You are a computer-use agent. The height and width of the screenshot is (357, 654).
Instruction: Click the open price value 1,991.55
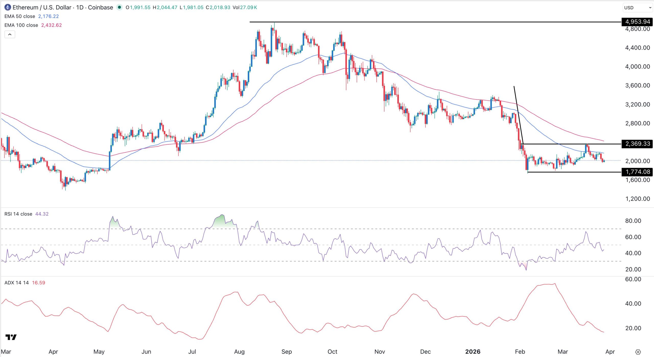tap(140, 7)
